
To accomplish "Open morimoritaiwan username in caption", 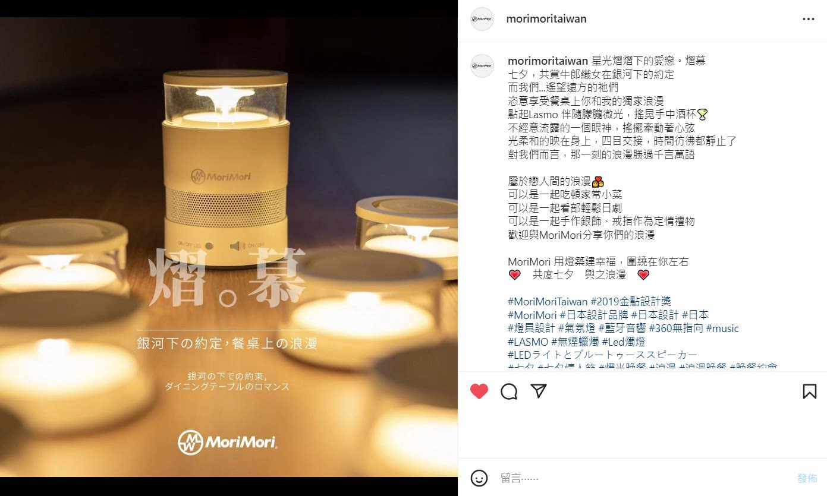I will (548, 61).
